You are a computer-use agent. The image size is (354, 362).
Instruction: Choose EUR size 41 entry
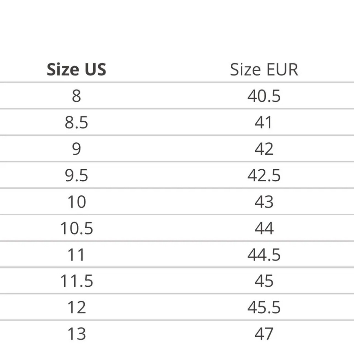[264, 123]
